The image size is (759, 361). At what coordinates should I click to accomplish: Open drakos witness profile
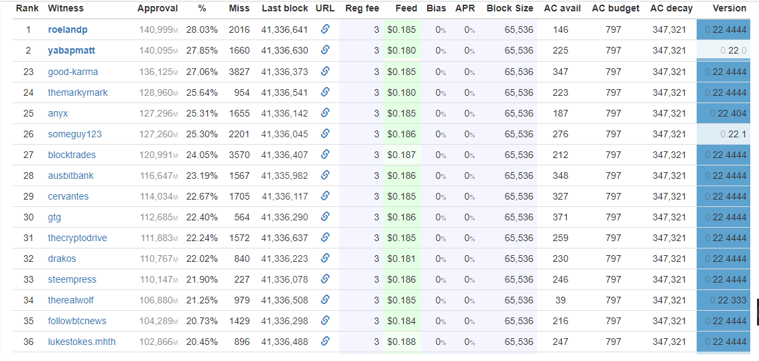click(x=62, y=259)
